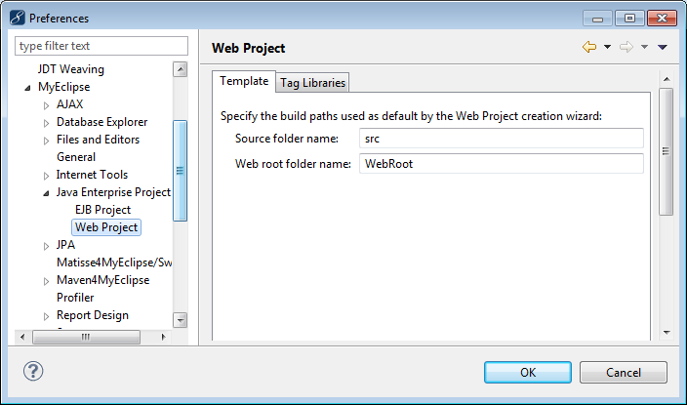The image size is (687, 405).
Task: Click the Source folder name field
Action: [501, 139]
